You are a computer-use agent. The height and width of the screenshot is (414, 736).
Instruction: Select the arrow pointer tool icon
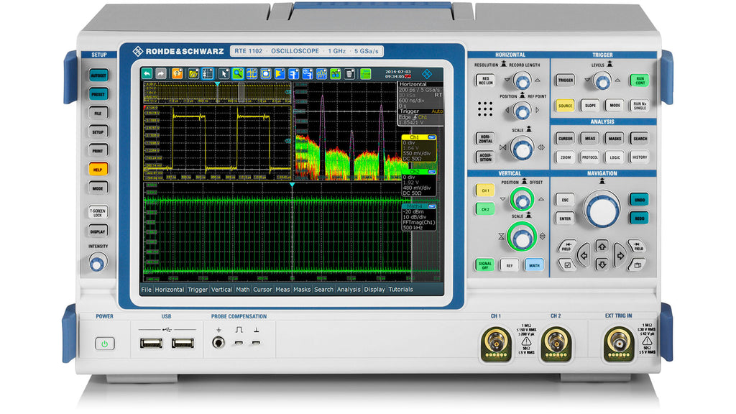[x=224, y=74]
